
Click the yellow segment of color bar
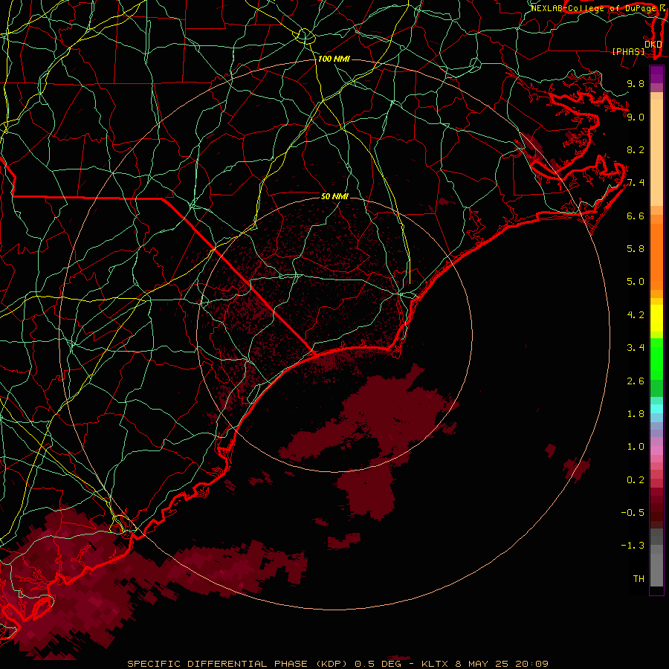[656, 318]
